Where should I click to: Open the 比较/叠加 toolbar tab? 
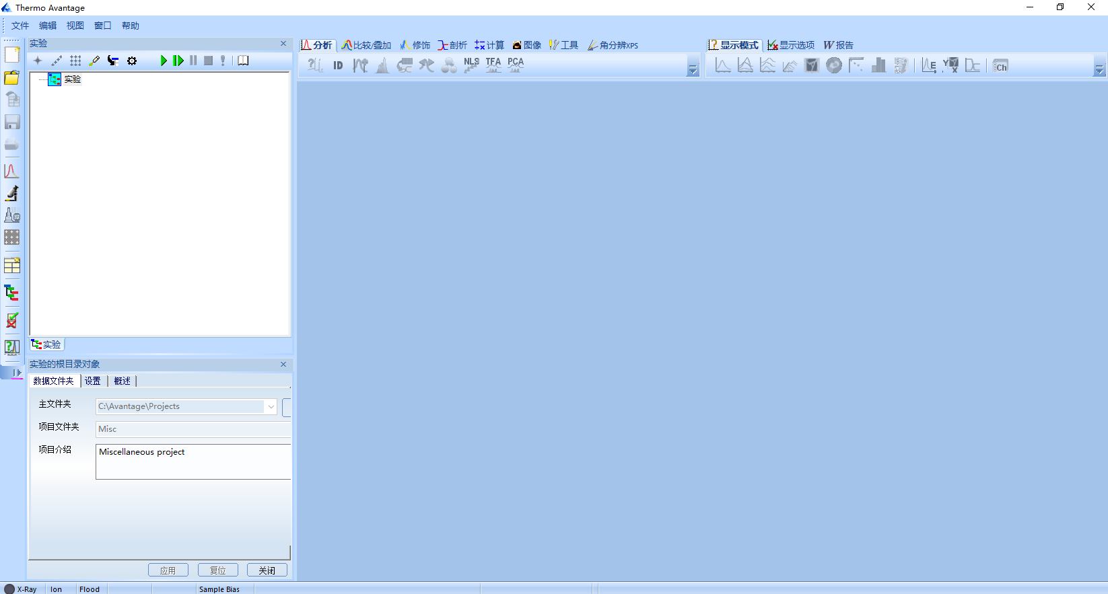tap(366, 45)
